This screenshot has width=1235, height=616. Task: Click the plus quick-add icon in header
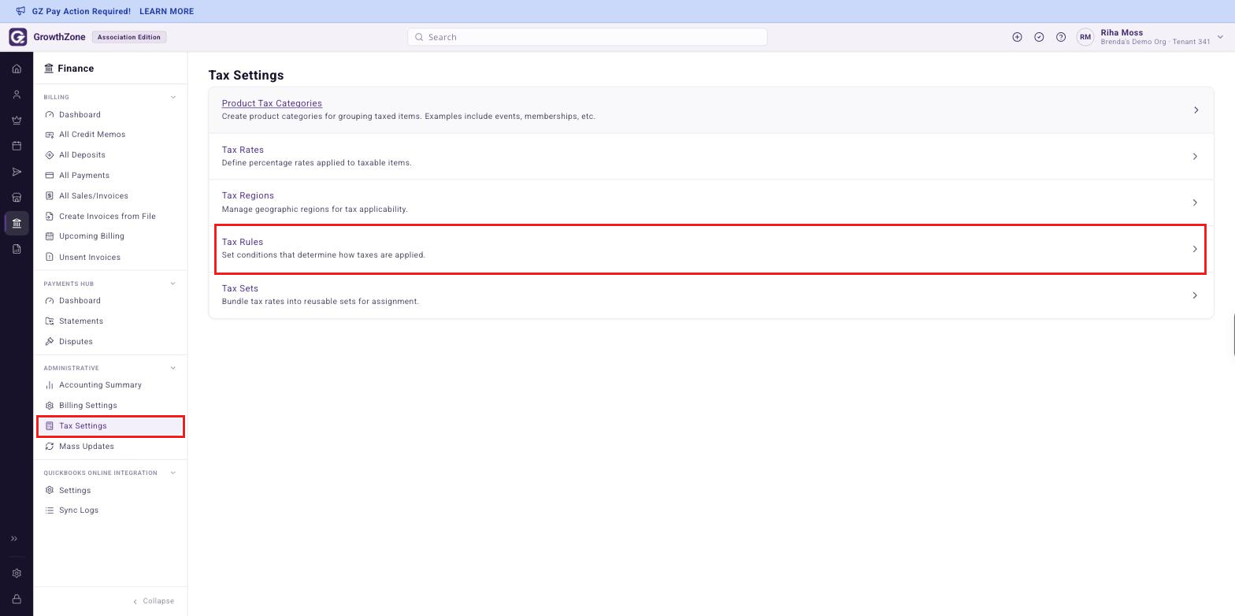(x=1017, y=37)
